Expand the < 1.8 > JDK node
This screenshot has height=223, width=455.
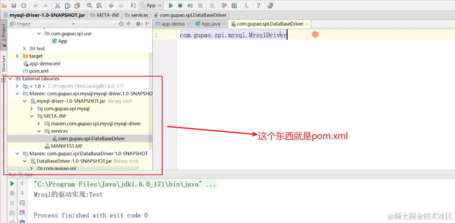tap(17, 86)
